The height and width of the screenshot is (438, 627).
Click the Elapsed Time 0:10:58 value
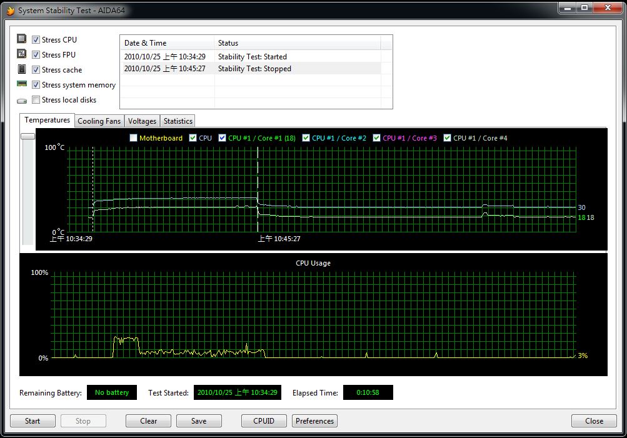(x=368, y=392)
